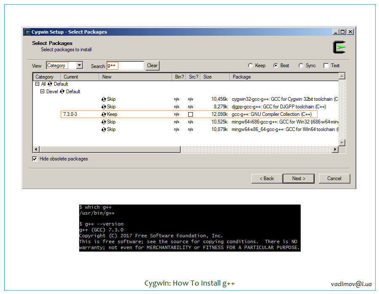
Task: Click the Cygwin logo in the header
Action: click(339, 47)
